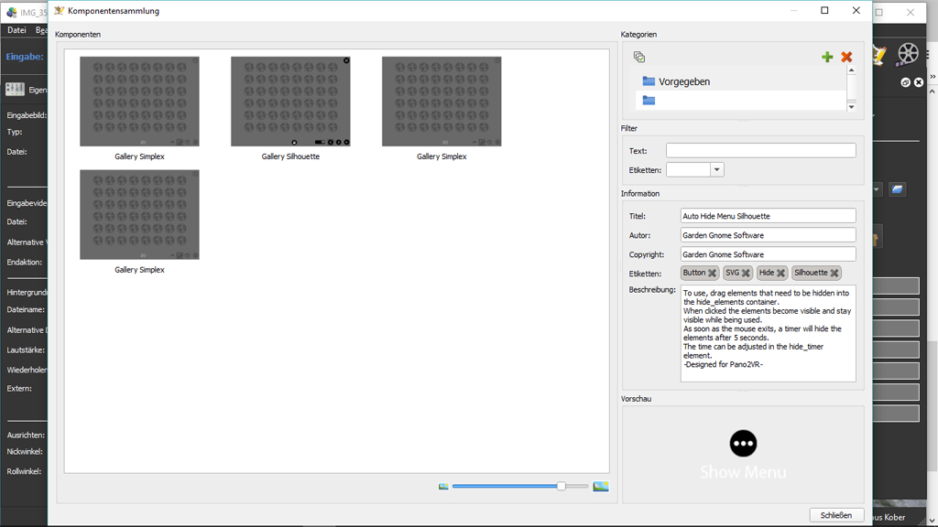Open the Etiketten filter dropdown
Image resolution: width=938 pixels, height=527 pixels.
(x=716, y=170)
